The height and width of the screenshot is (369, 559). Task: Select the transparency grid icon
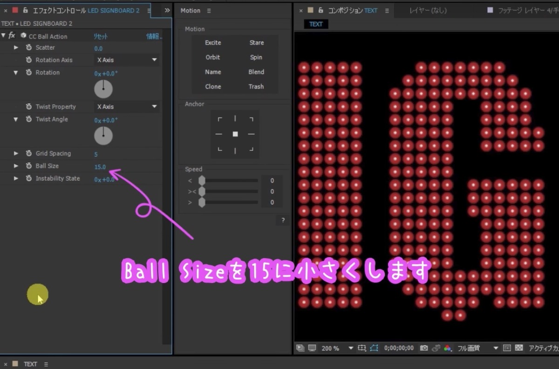tap(519, 348)
